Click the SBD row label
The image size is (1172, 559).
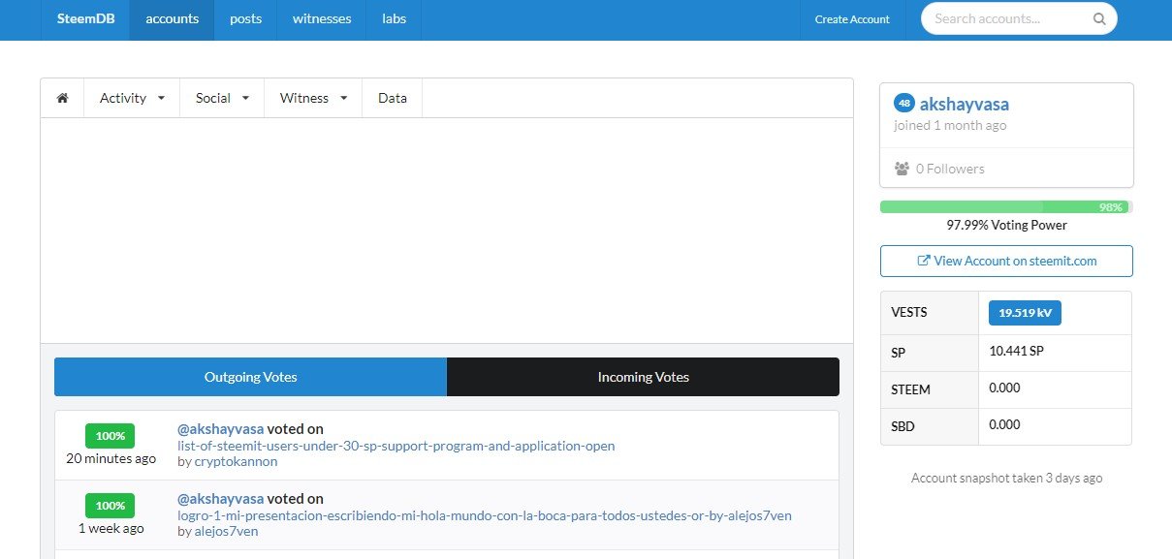click(x=903, y=426)
